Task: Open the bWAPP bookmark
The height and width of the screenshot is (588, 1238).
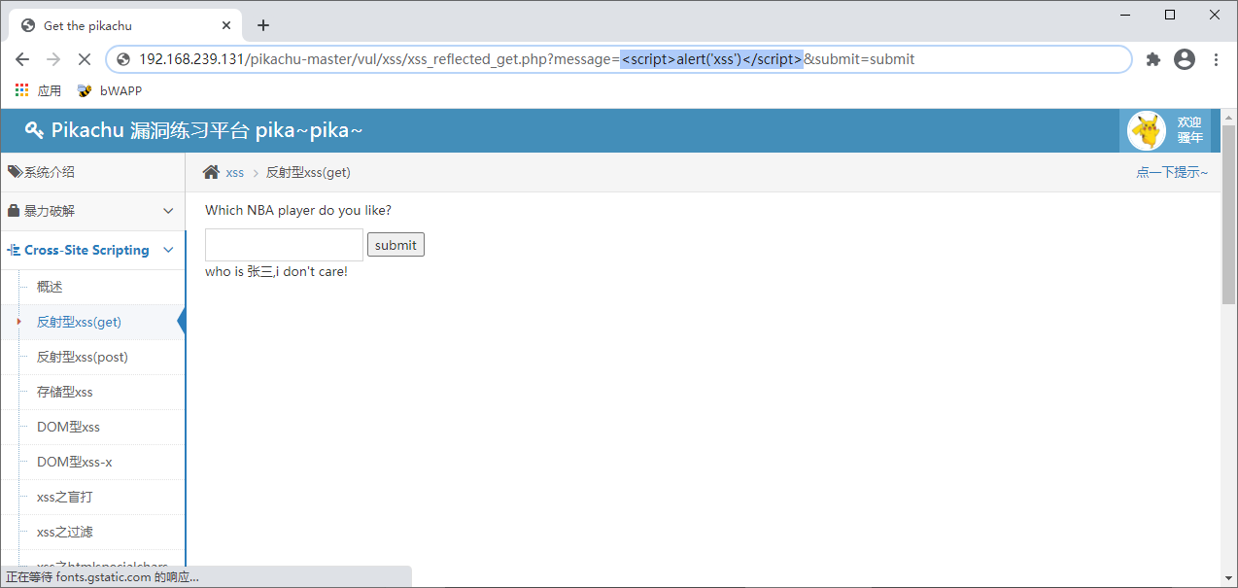Action: [x=110, y=90]
